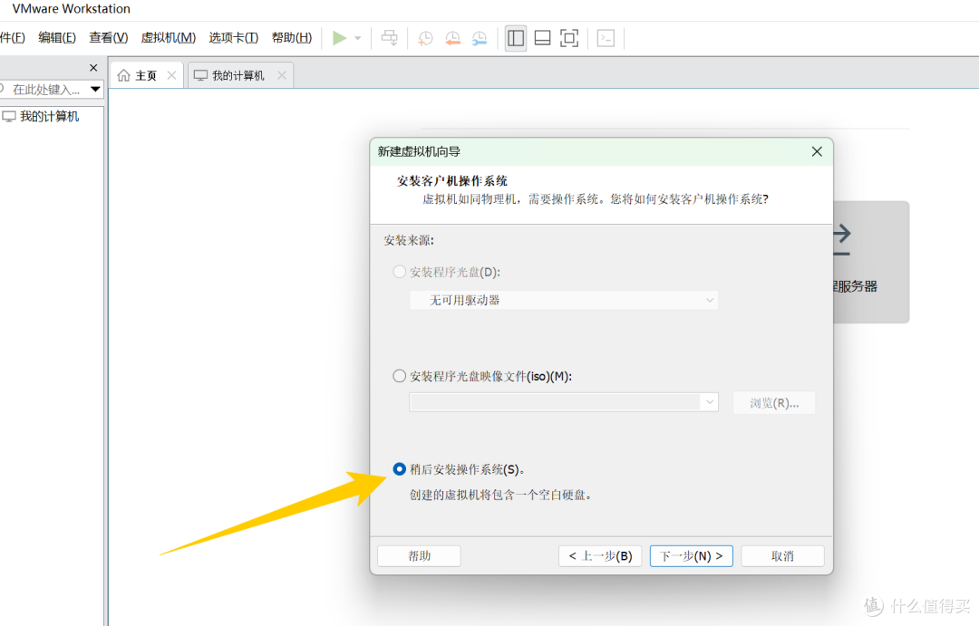Toggle the thumbnail bar view icon
Viewport: 979px width, 626px height.
tap(543, 38)
